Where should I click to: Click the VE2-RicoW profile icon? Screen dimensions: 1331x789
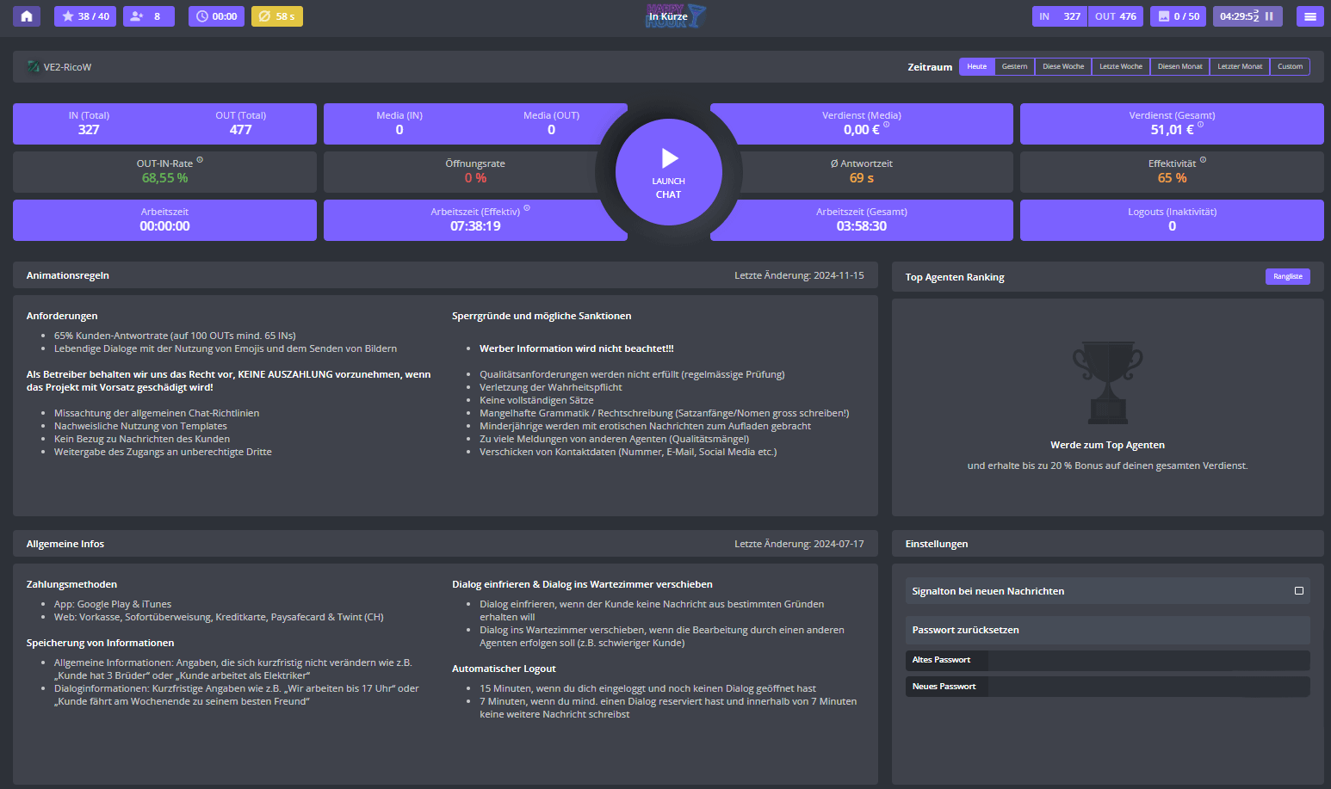pos(33,66)
